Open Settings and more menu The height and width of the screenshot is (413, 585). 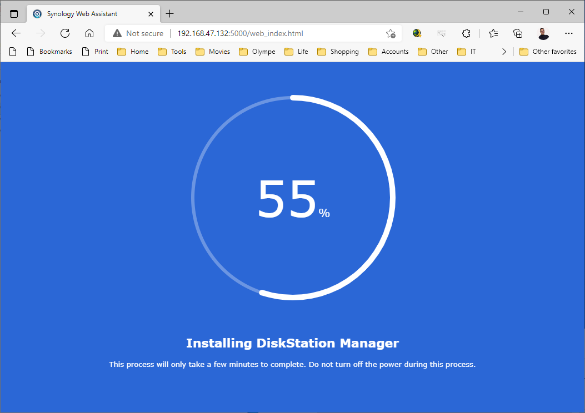click(x=568, y=33)
